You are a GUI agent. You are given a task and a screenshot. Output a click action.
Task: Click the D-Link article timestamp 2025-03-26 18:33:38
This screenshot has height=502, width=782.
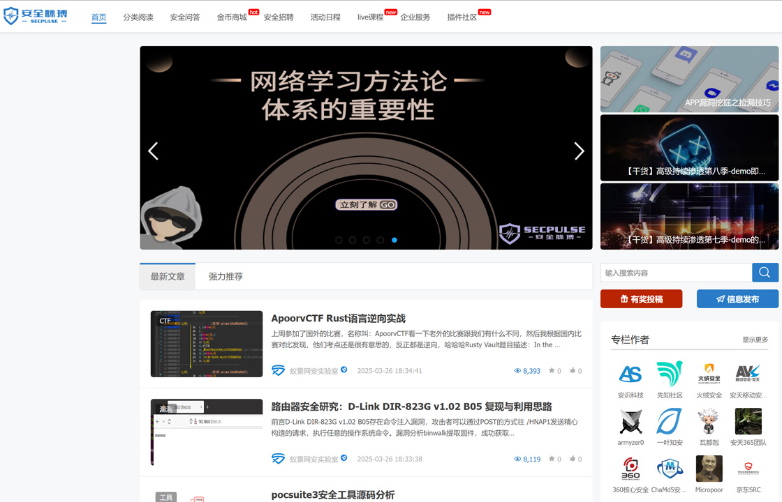click(x=390, y=459)
